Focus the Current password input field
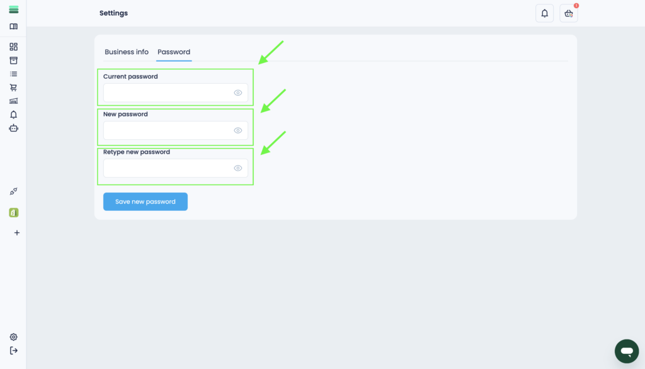The height and width of the screenshot is (369, 645). 167,93
